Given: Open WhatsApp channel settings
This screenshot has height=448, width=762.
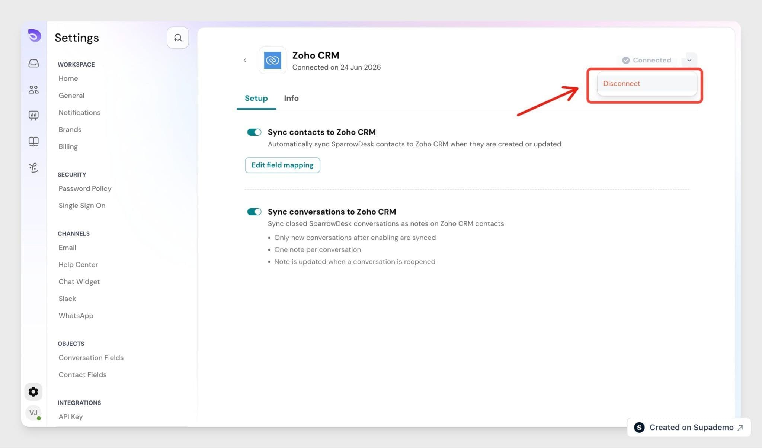Looking at the screenshot, I should click(x=76, y=316).
